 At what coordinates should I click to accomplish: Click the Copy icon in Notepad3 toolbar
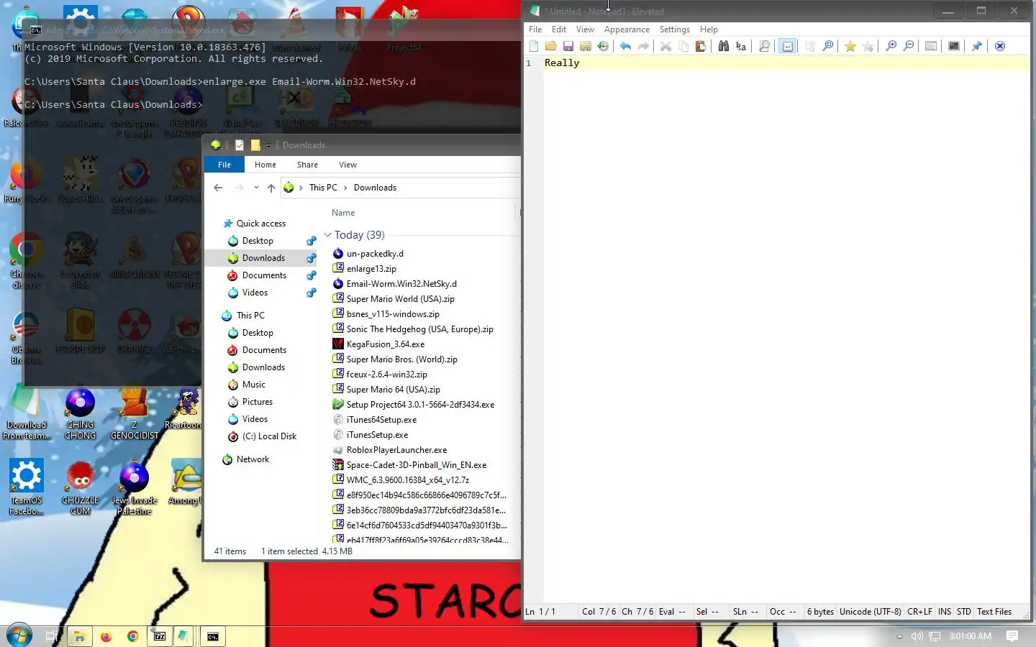pyautogui.click(x=683, y=46)
